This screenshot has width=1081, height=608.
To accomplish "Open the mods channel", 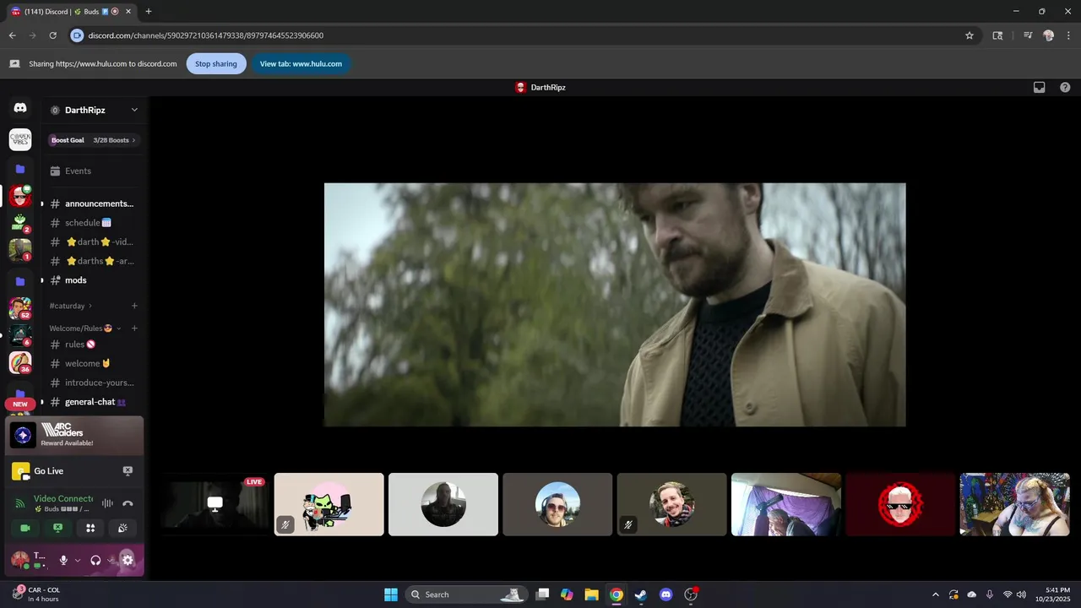I will point(94,280).
